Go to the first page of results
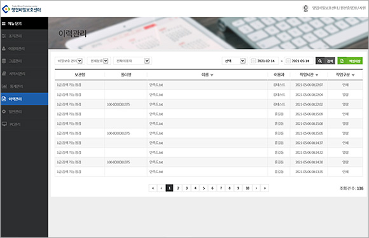Viewport: 369px width, 238px height. pyautogui.click(x=153, y=188)
